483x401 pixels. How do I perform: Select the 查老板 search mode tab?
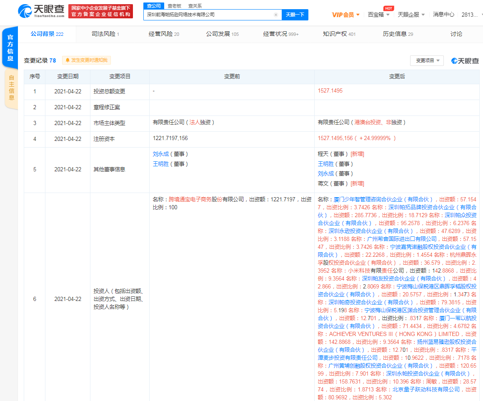(x=174, y=6)
